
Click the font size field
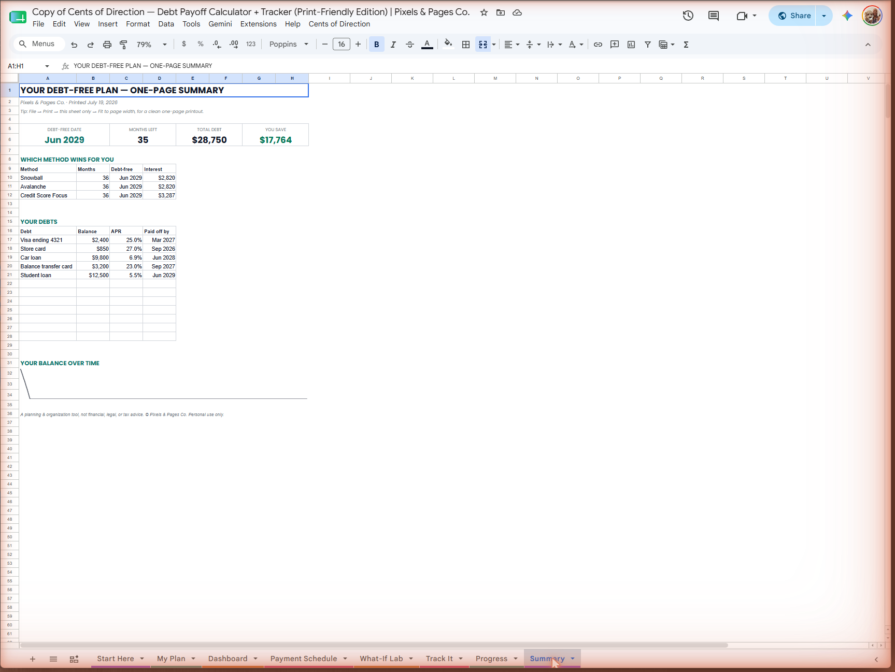(x=342, y=45)
